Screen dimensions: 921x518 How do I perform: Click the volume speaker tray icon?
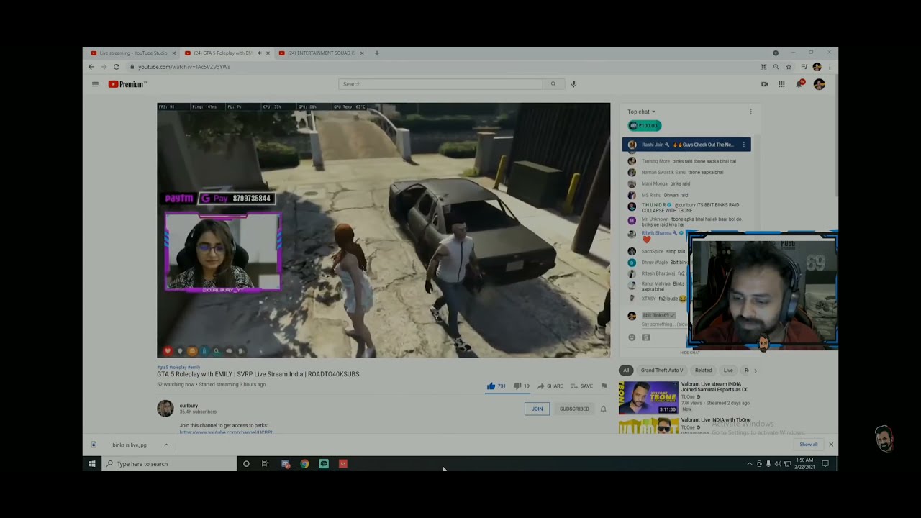pyautogui.click(x=778, y=464)
